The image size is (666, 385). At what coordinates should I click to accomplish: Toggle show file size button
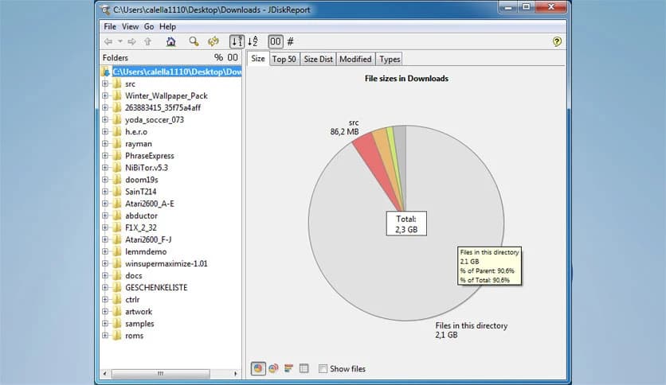click(275, 41)
